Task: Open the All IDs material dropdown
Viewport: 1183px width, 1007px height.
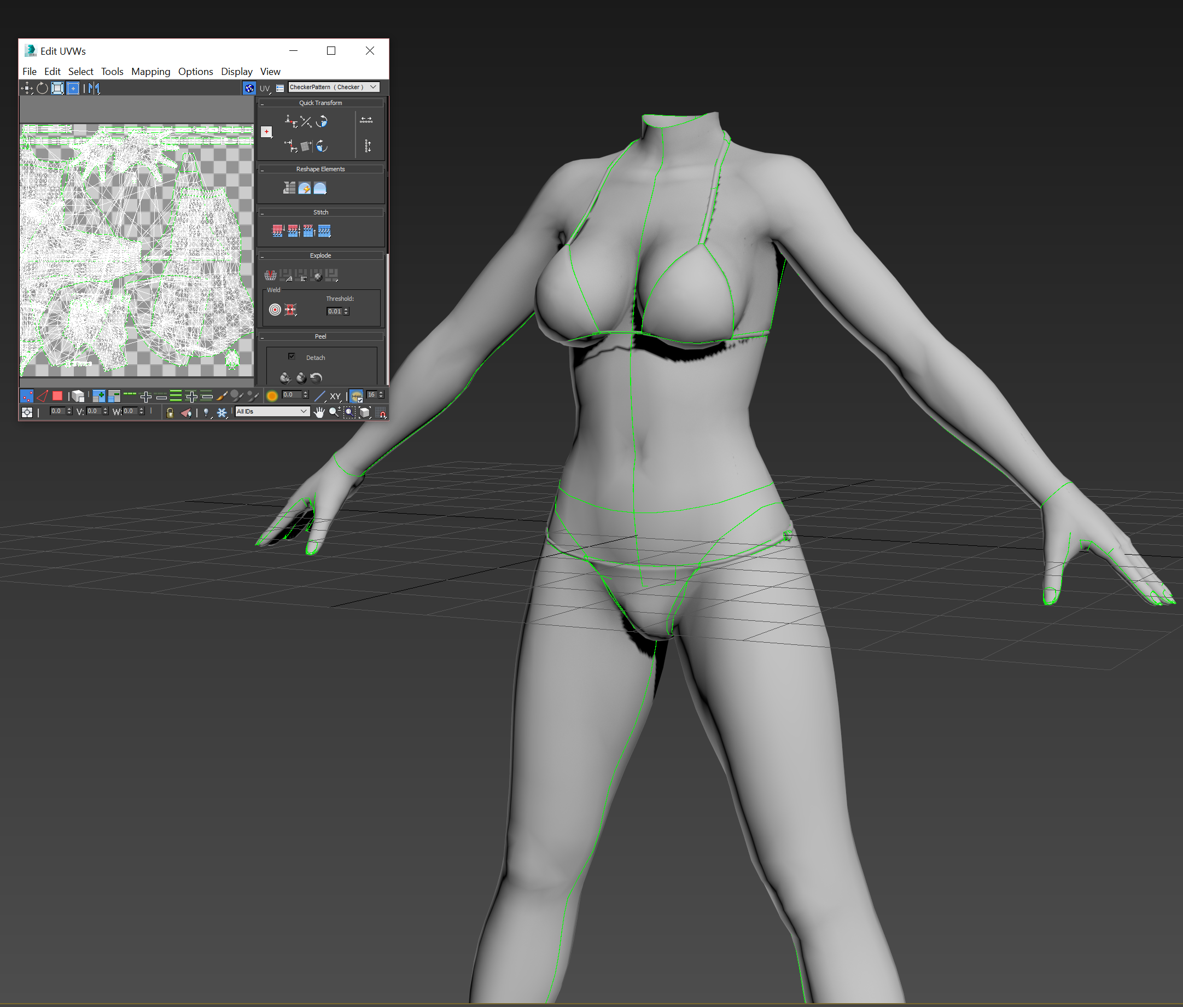Action: pos(272,411)
